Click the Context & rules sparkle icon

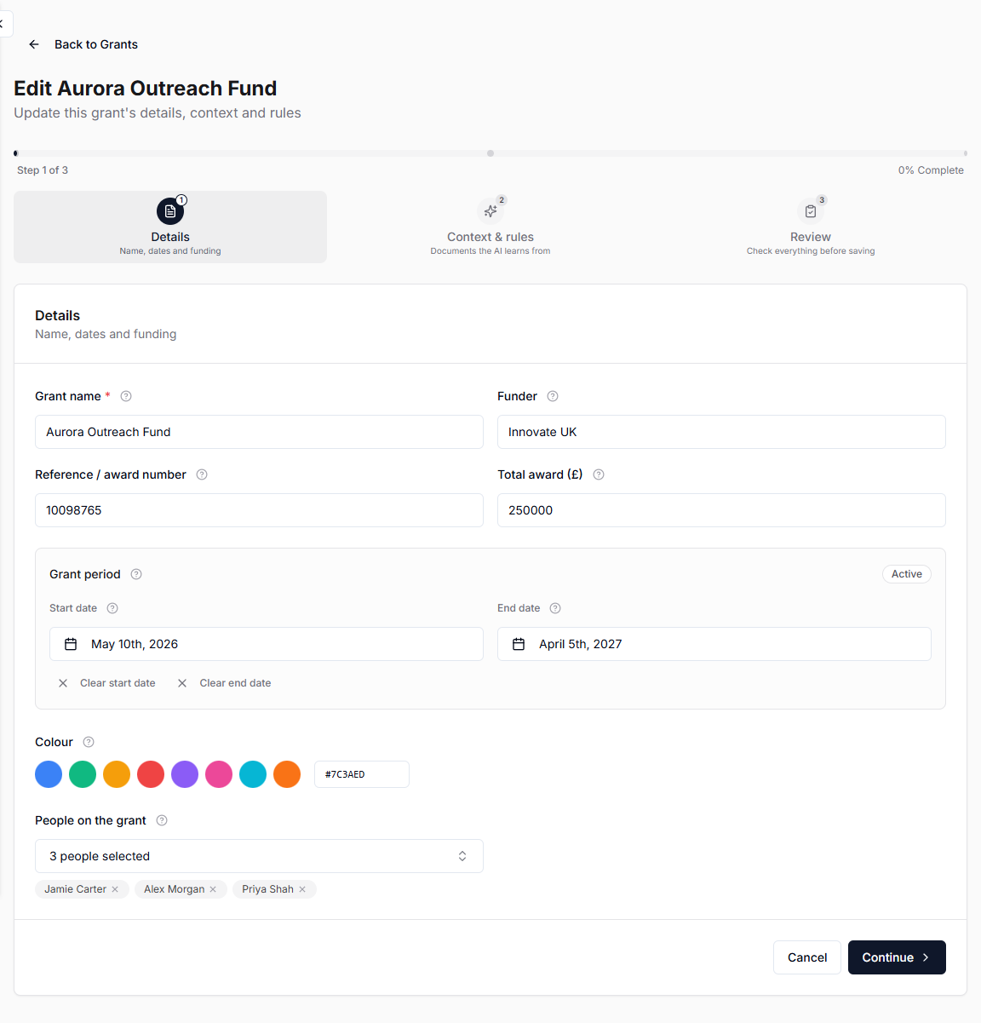pos(490,211)
